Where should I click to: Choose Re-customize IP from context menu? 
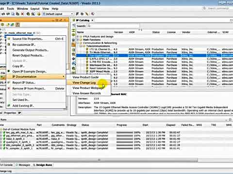[x=36, y=44]
